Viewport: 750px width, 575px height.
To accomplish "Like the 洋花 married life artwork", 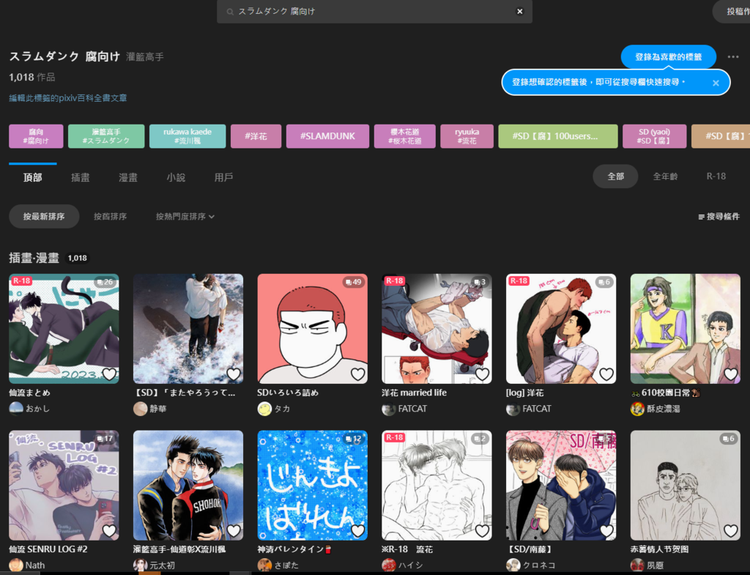I will (x=482, y=374).
